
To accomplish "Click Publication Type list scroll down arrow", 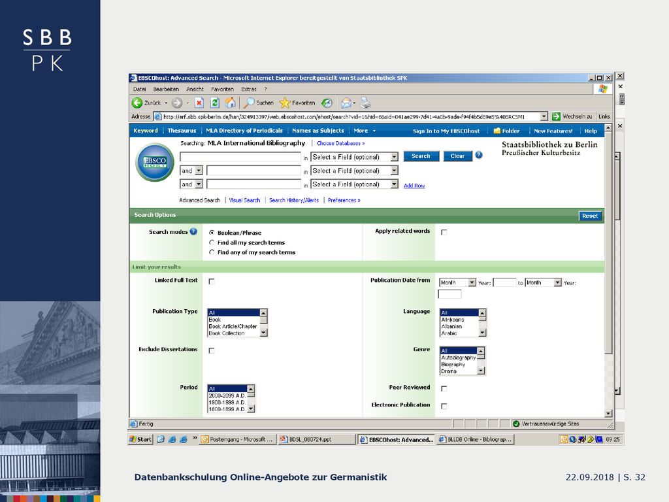I will pyautogui.click(x=263, y=333).
